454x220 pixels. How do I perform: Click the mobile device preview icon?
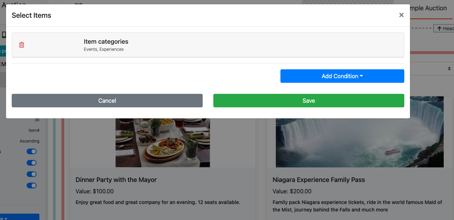pyautogui.click(x=4, y=35)
